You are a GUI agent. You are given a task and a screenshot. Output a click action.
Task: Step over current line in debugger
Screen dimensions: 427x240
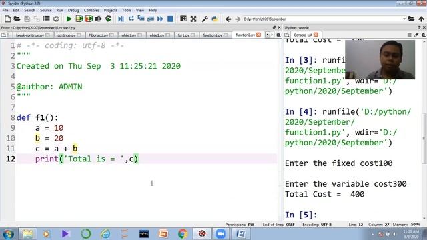(131, 19)
